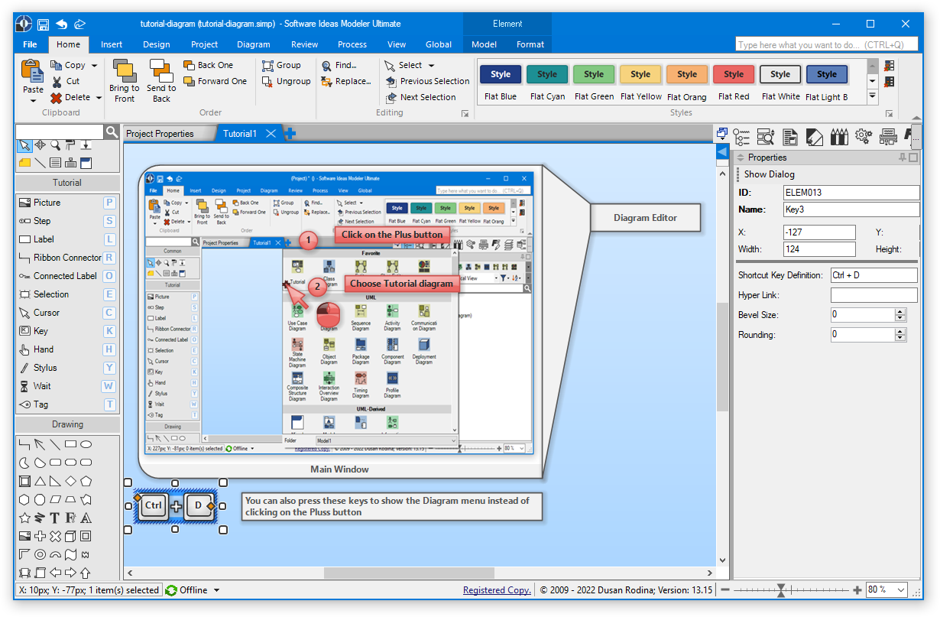Move selection Forward One
The image size is (940, 617).
[x=215, y=81]
